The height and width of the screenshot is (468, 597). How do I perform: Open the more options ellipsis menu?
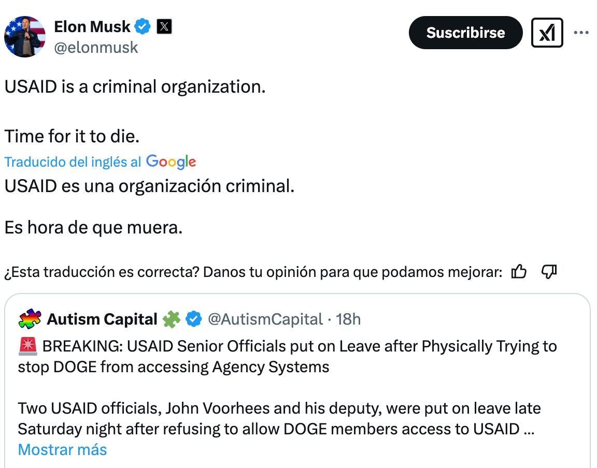pyautogui.click(x=581, y=32)
